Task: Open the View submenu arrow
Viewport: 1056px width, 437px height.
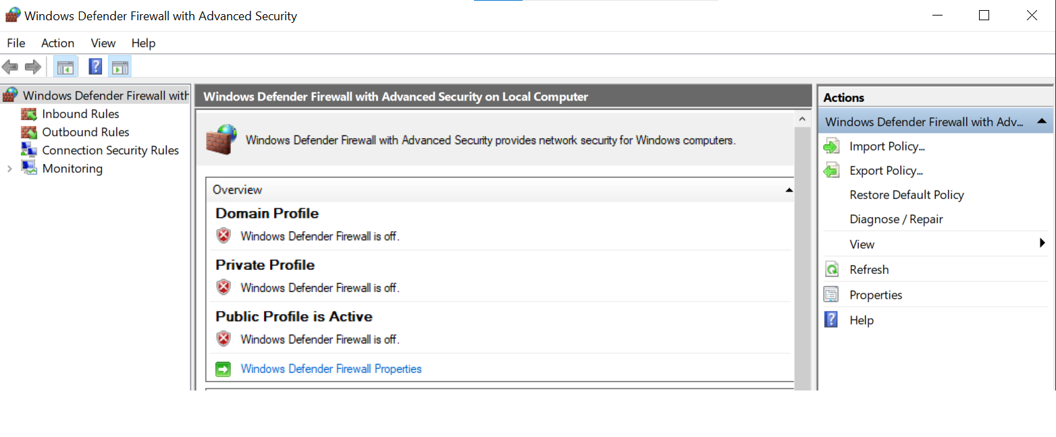Action: tap(1042, 243)
